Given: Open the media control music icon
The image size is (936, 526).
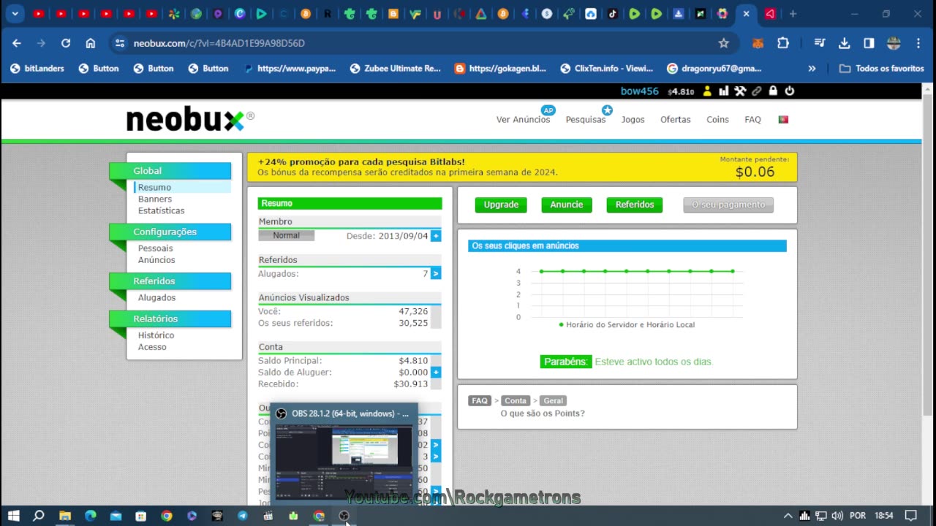Looking at the screenshot, I should pyautogui.click(x=820, y=43).
